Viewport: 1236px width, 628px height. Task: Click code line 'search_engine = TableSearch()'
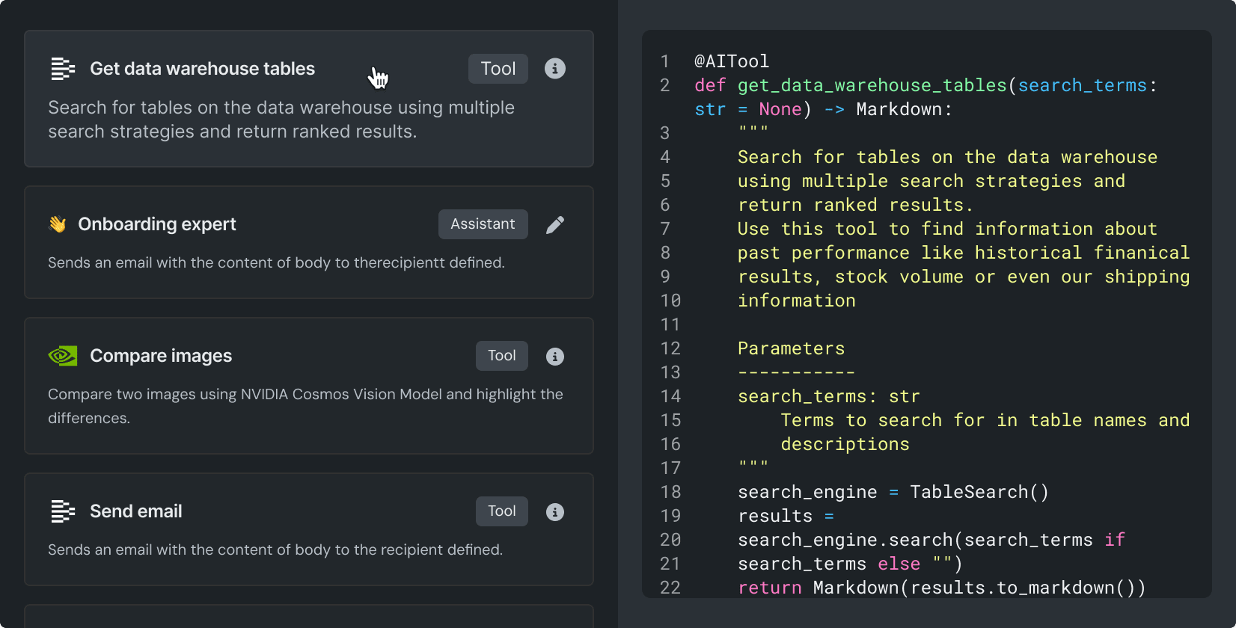point(893,492)
